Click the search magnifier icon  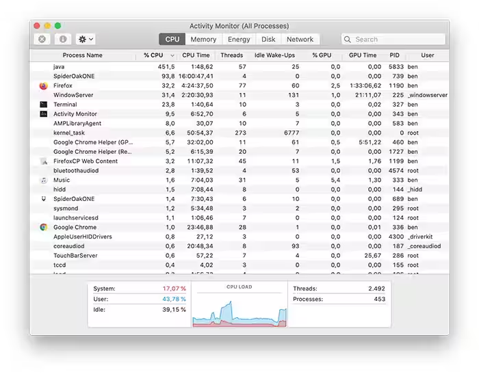(348, 40)
